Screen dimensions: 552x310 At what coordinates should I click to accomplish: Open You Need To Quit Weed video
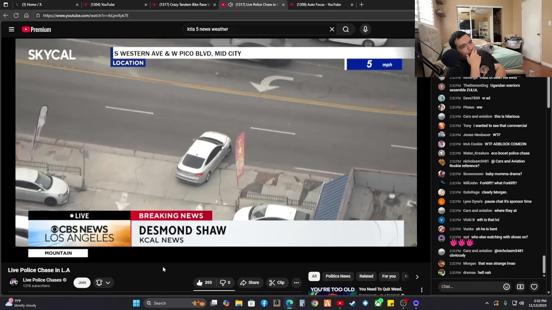(x=380, y=289)
